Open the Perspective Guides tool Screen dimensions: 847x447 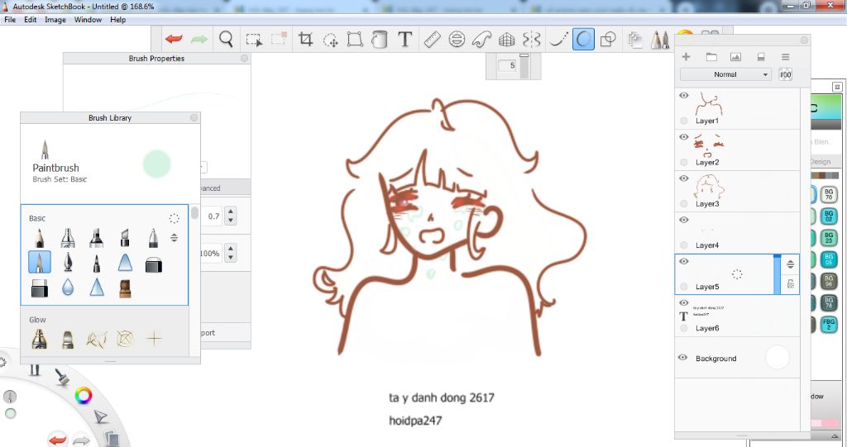(x=507, y=39)
